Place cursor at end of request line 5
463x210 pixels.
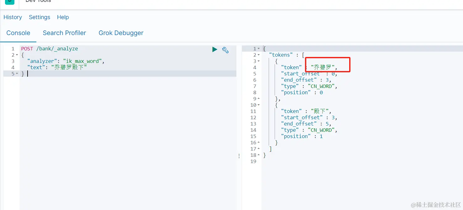[27, 74]
